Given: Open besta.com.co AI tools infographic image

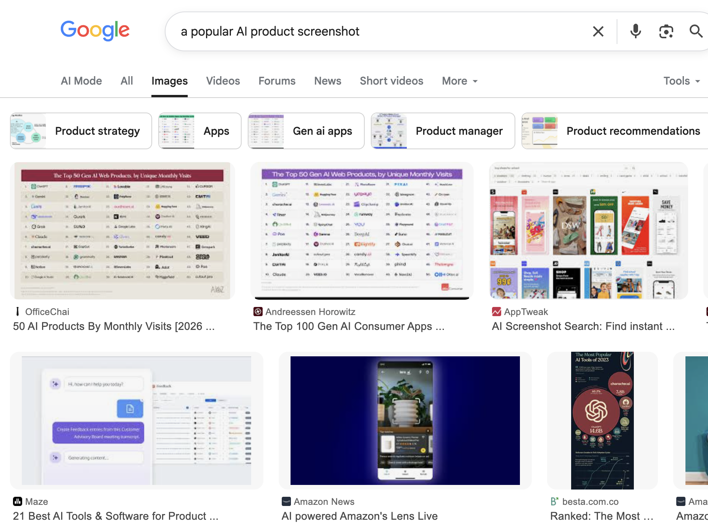Looking at the screenshot, I should pos(602,420).
